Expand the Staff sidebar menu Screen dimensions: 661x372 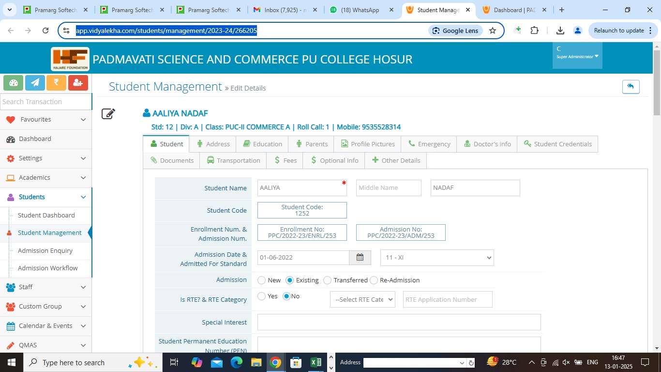[45, 287]
